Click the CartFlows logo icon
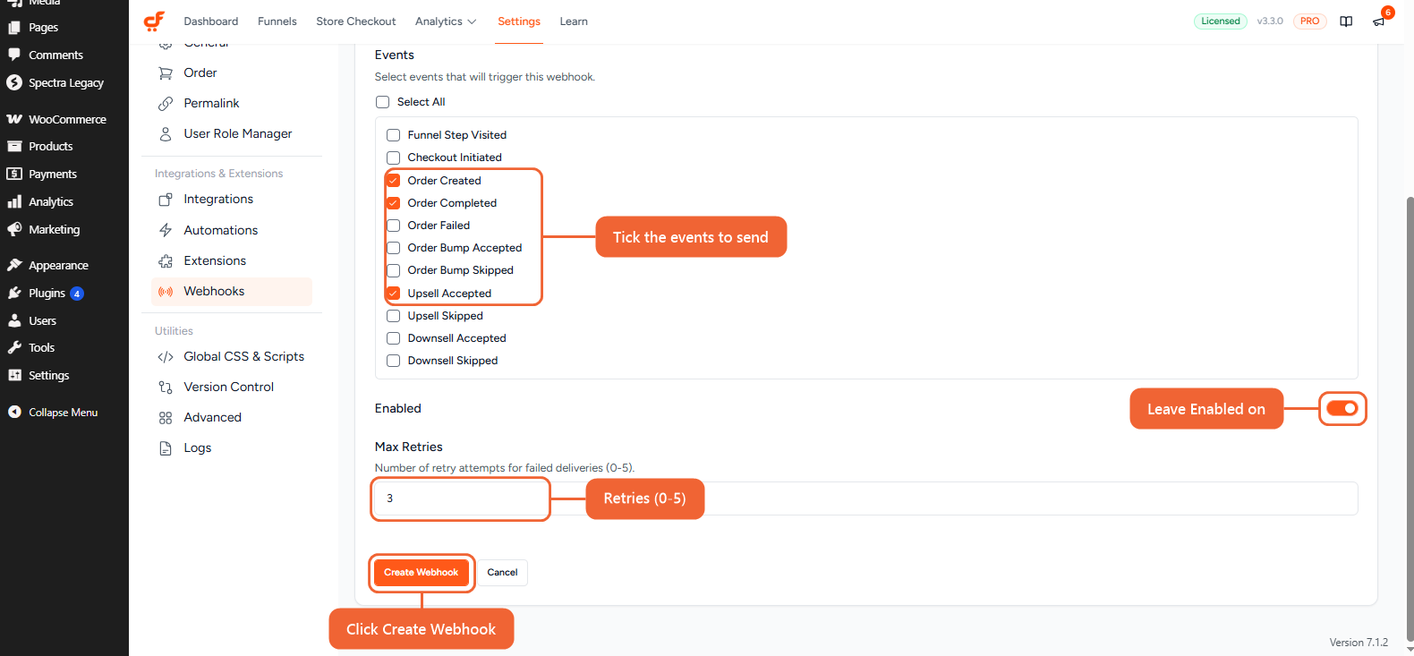1414x656 pixels. point(154,21)
